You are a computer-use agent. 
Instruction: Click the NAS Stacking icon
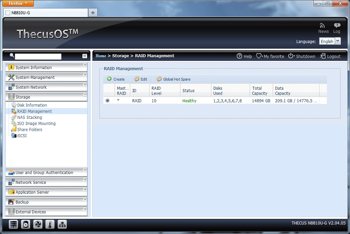14,117
